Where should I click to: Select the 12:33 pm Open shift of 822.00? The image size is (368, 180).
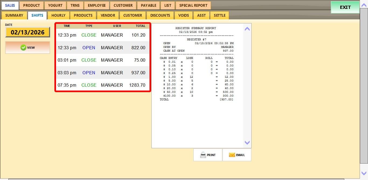point(102,48)
